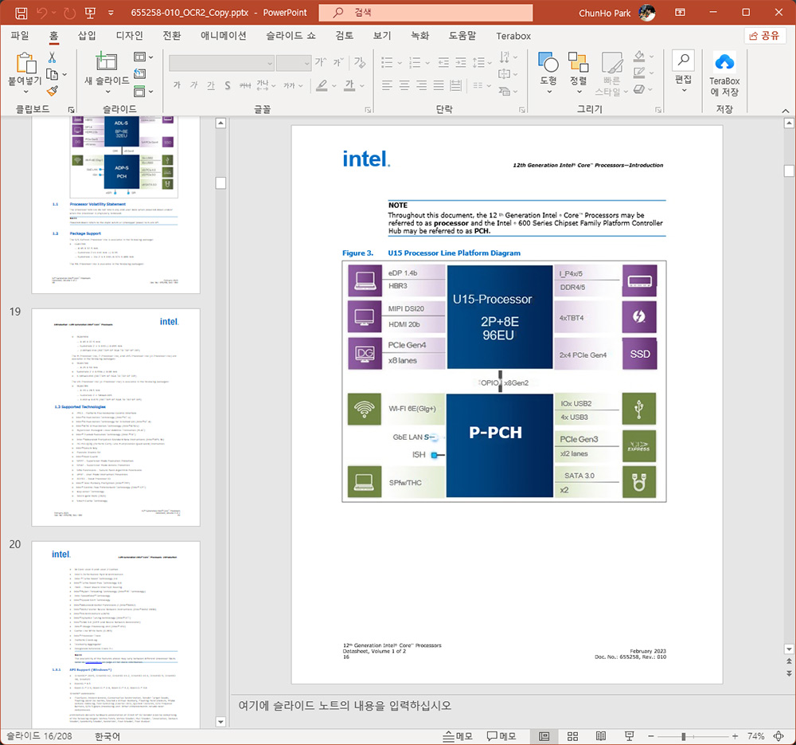Select slide 19 thumbnail
Viewport: 796px width, 745px height.
click(x=115, y=418)
